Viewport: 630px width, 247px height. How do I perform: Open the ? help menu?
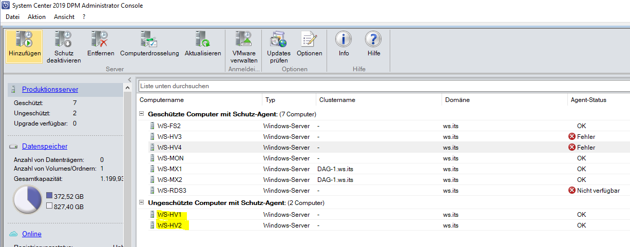(x=84, y=17)
